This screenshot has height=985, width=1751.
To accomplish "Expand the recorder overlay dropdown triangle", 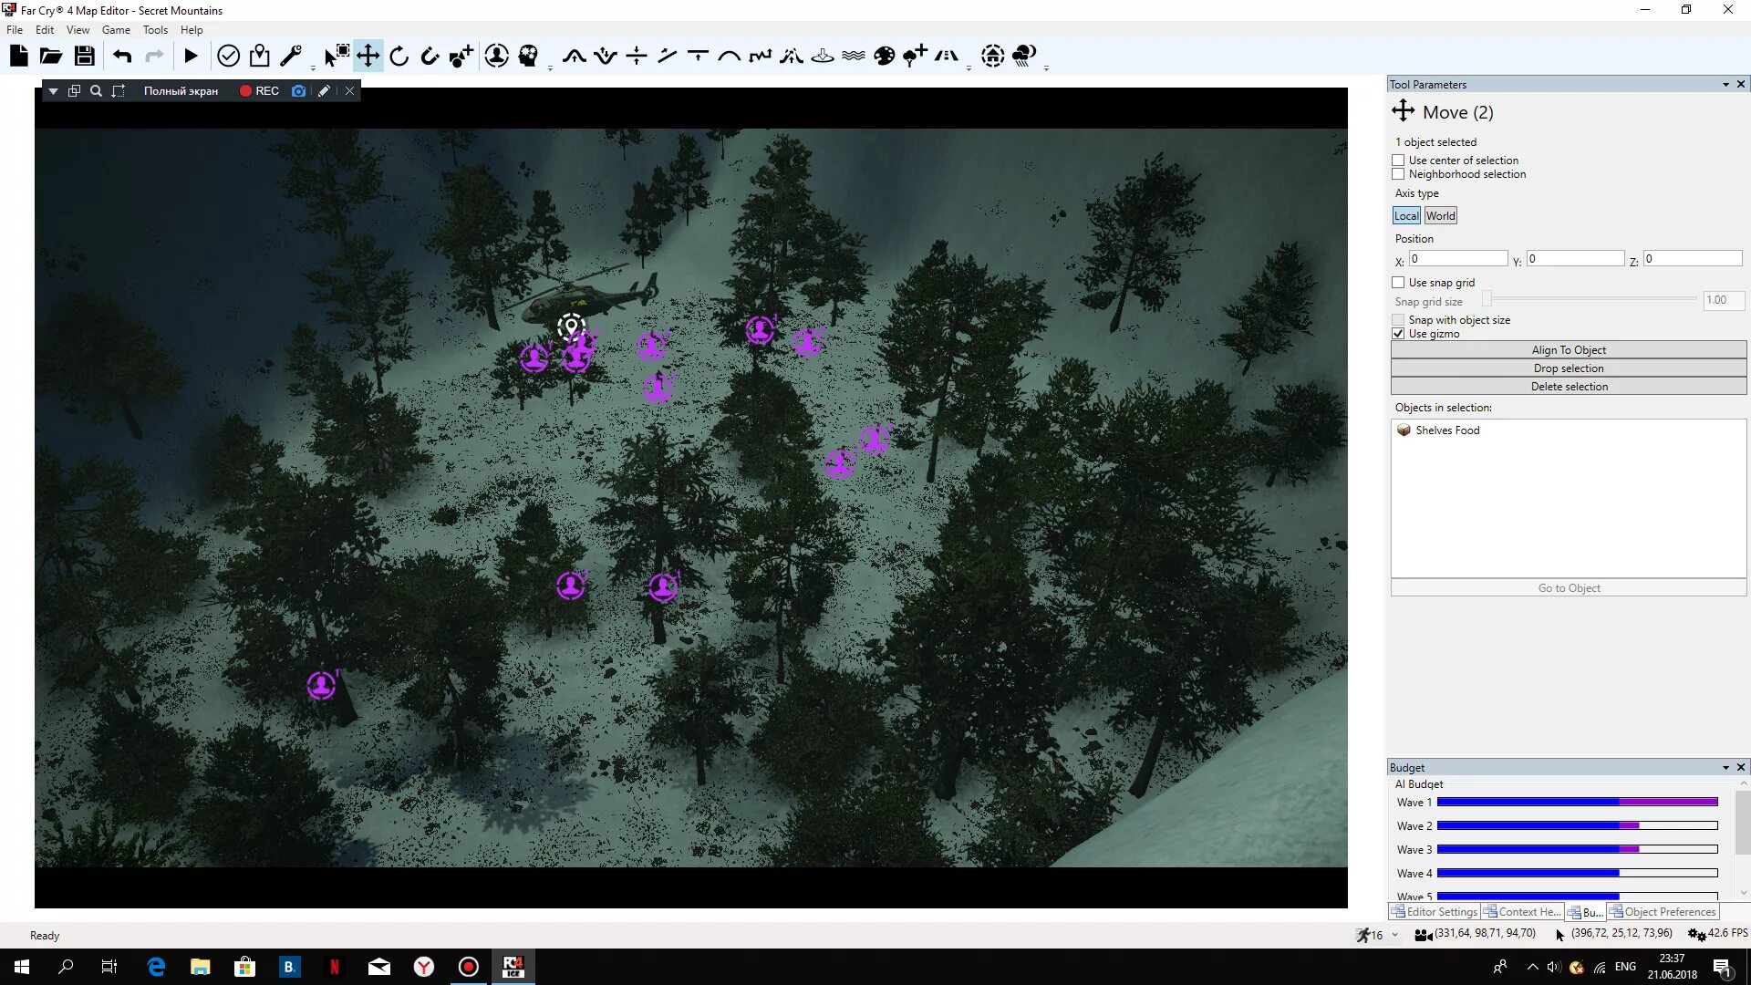I will [x=53, y=91].
